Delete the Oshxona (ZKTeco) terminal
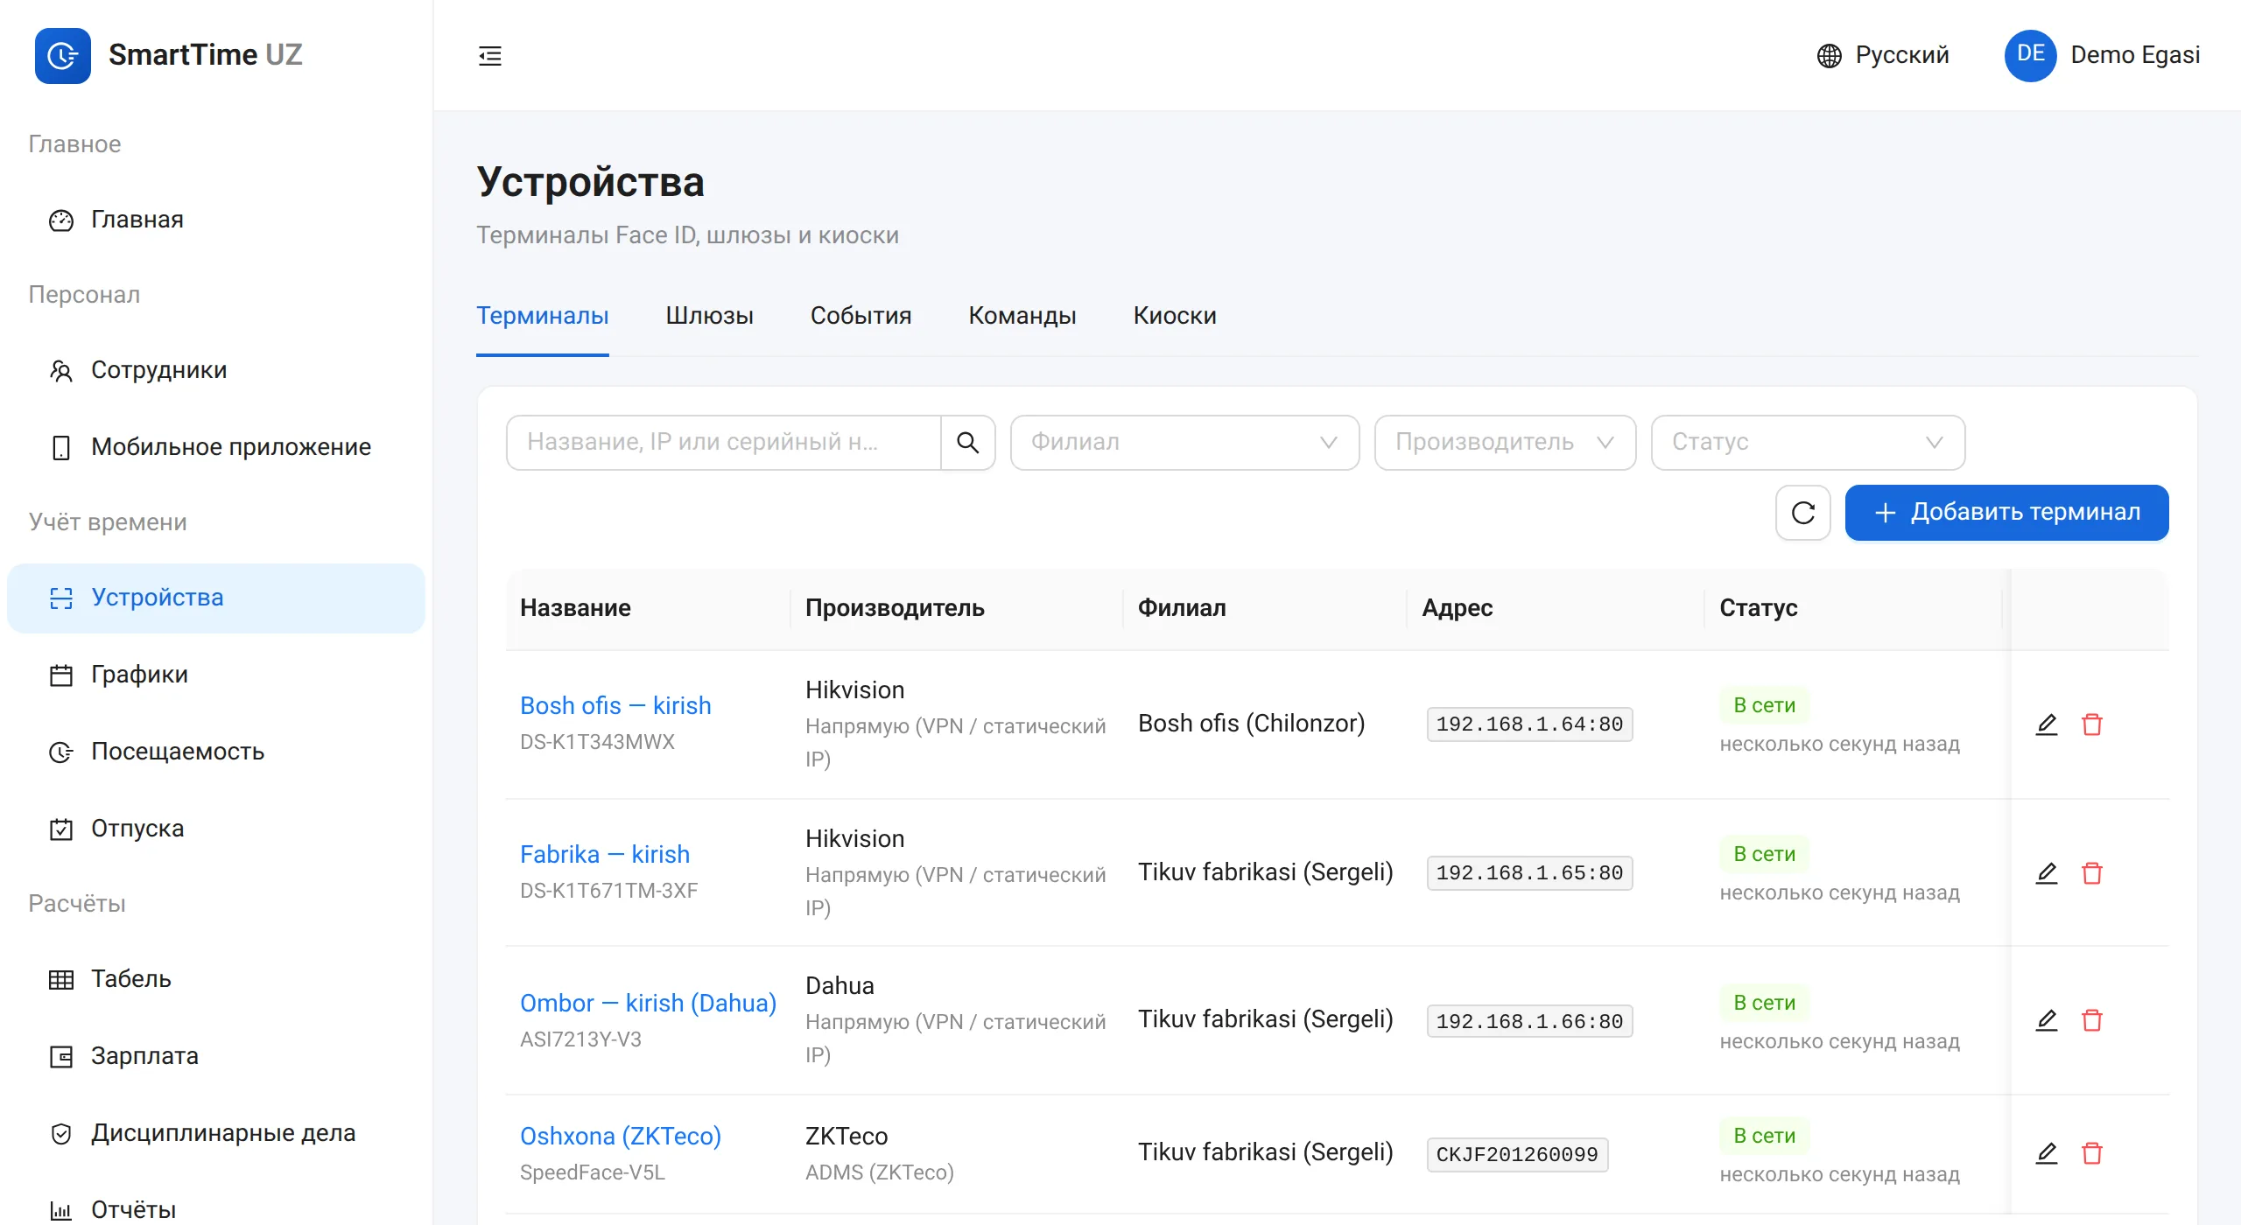This screenshot has height=1225, width=2241. 2092,1153
